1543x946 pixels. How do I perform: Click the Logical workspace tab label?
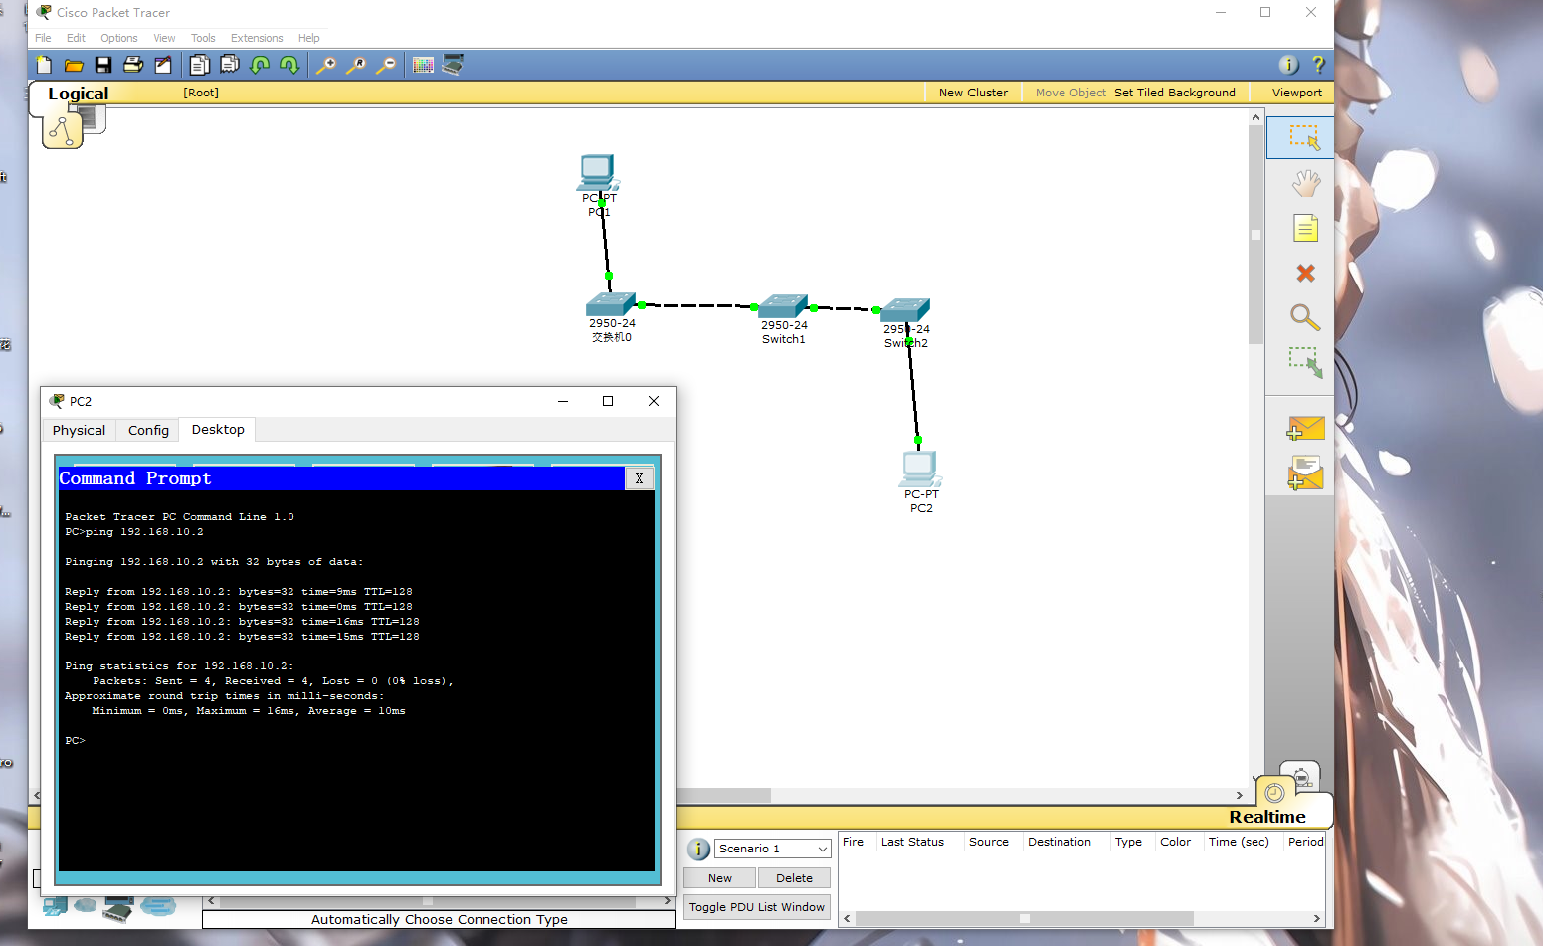tap(79, 94)
